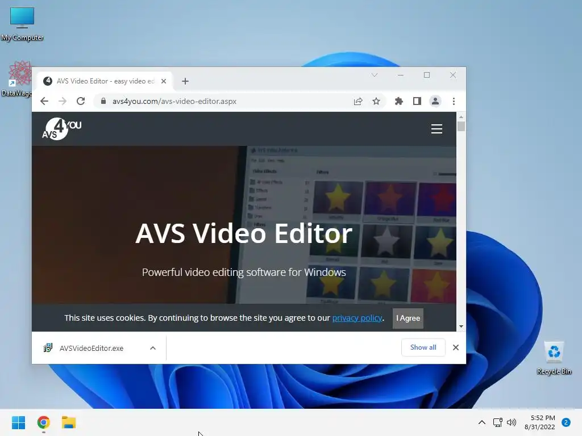
Task: Expand AVSVideoEditor.exe download options chevron
Action: [152, 348]
